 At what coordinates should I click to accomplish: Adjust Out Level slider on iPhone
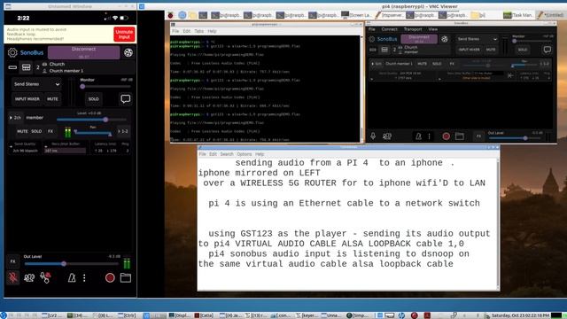click(x=73, y=264)
